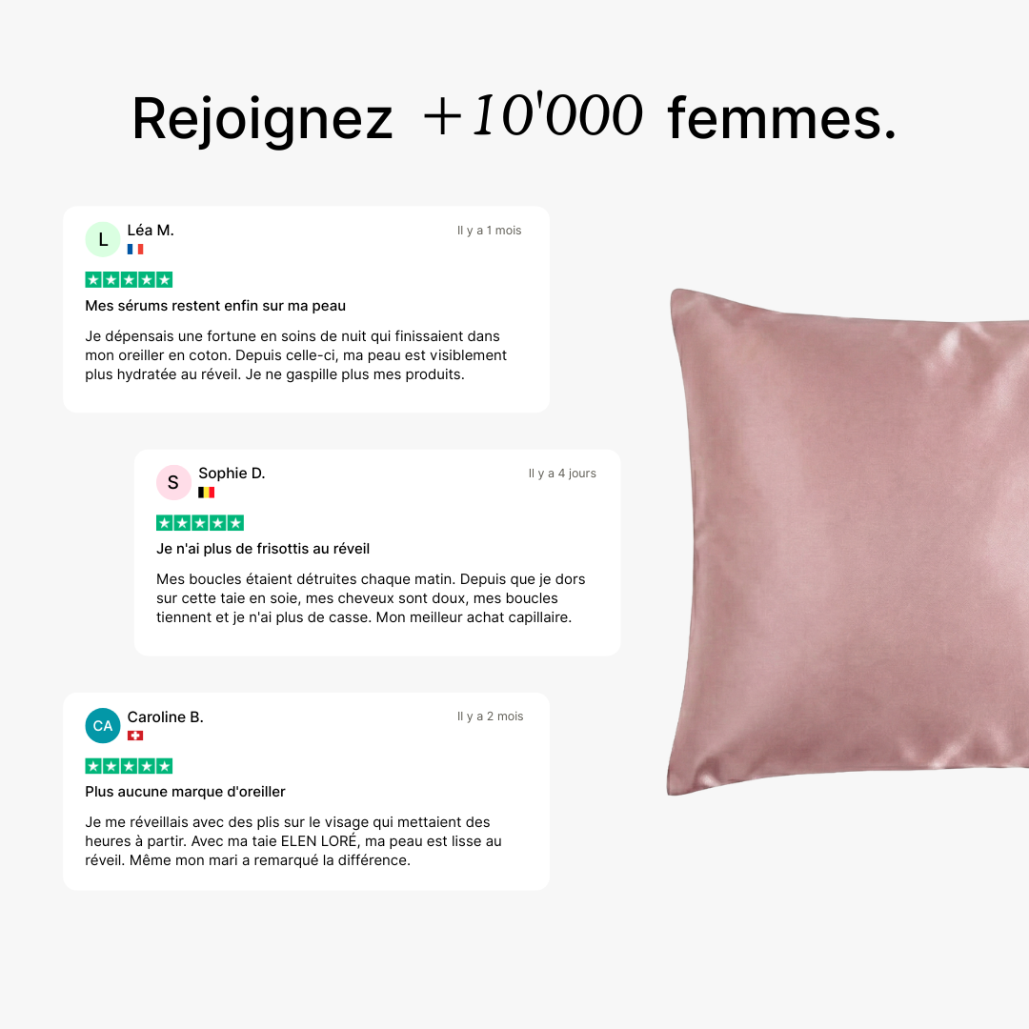Image resolution: width=1029 pixels, height=1029 pixels.
Task: Click the Belgian flag under Sophie D.
Action: pyautogui.click(x=206, y=493)
